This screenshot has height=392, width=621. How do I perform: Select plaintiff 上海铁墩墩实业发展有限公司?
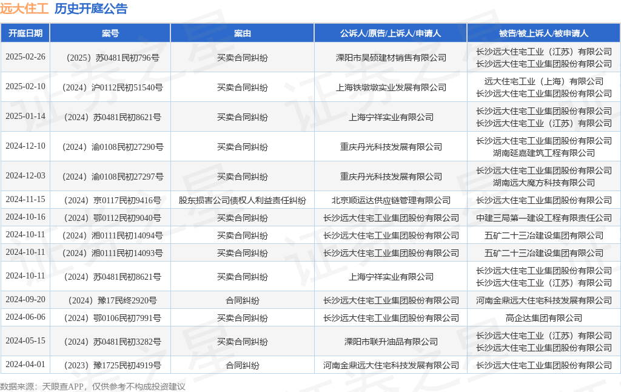(391, 87)
